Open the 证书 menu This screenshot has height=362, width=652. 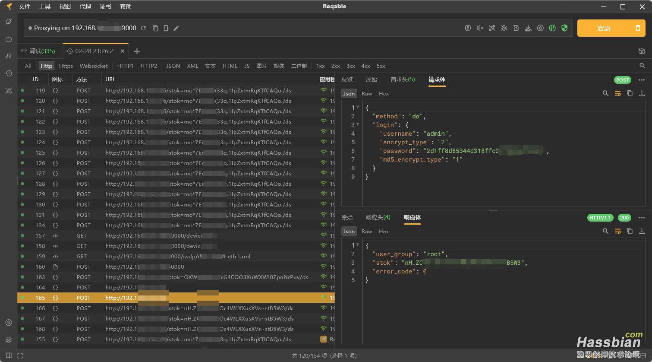[x=106, y=6]
